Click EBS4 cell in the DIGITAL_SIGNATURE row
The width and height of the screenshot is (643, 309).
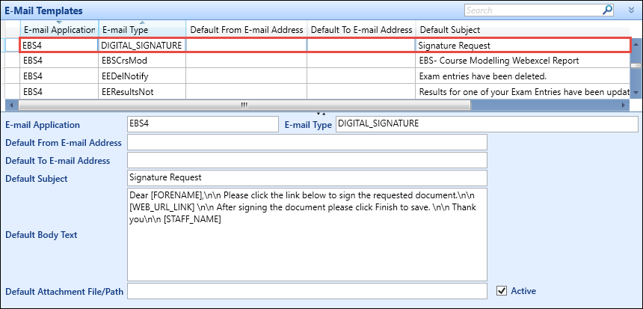pos(60,46)
